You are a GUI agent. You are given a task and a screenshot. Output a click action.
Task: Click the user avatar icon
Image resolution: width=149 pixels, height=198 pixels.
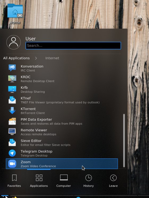pos(14,42)
